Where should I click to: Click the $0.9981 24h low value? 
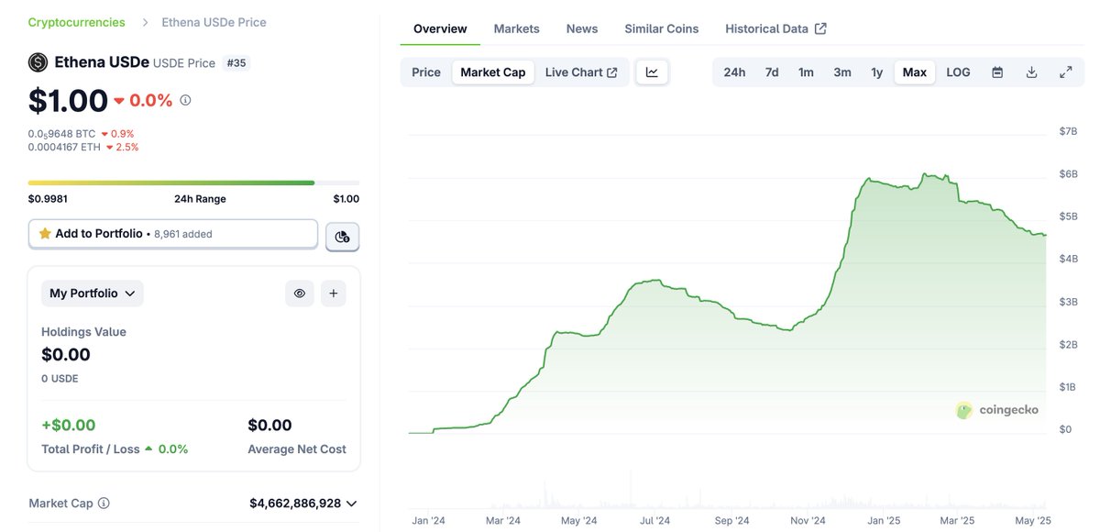(x=48, y=199)
